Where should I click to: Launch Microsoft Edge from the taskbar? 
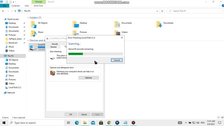pos(77,123)
